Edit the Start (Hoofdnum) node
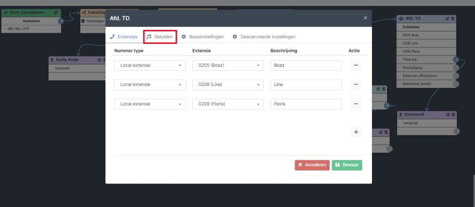Viewport: 475px width, 207px height. (x=56, y=12)
